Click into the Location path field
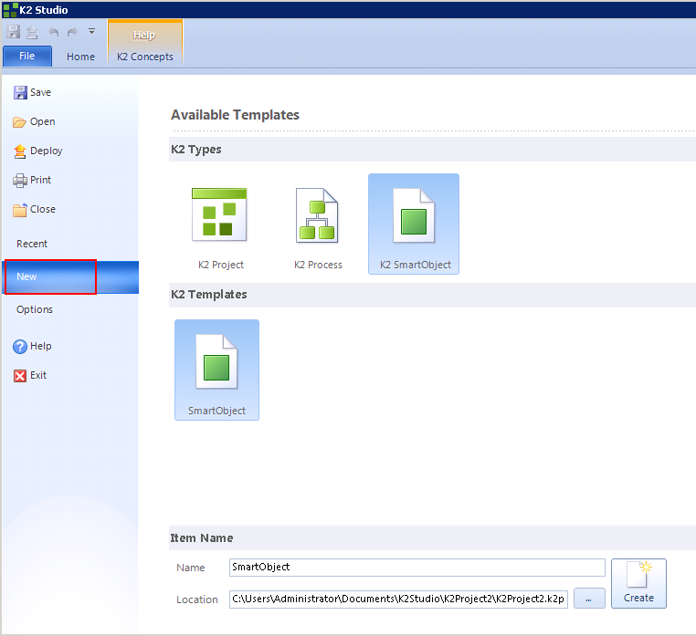 [398, 600]
